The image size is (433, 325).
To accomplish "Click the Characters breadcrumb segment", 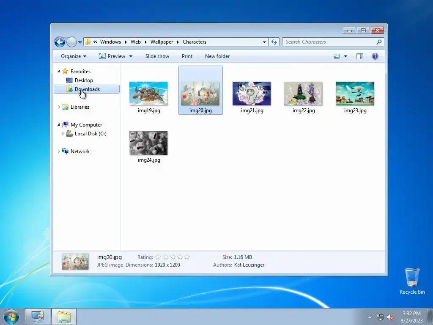I will [x=195, y=42].
